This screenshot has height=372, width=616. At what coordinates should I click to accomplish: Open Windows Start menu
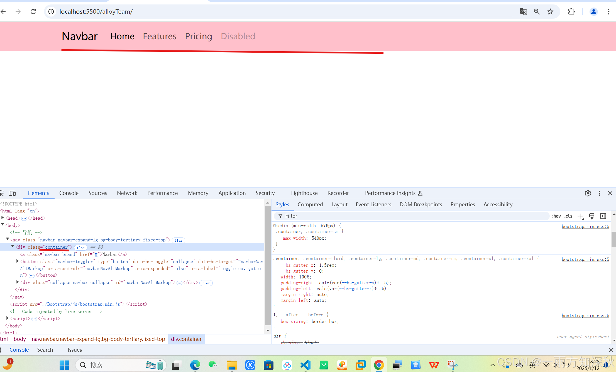pyautogui.click(x=65, y=365)
